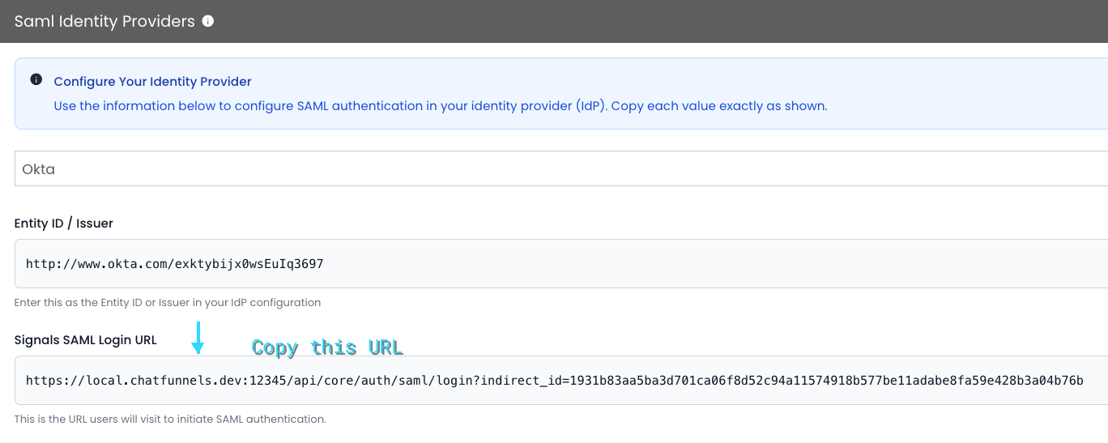Viewport: 1108px width, 443px height.
Task: Click the hint about initiating SAML authentication
Action: 170,420
